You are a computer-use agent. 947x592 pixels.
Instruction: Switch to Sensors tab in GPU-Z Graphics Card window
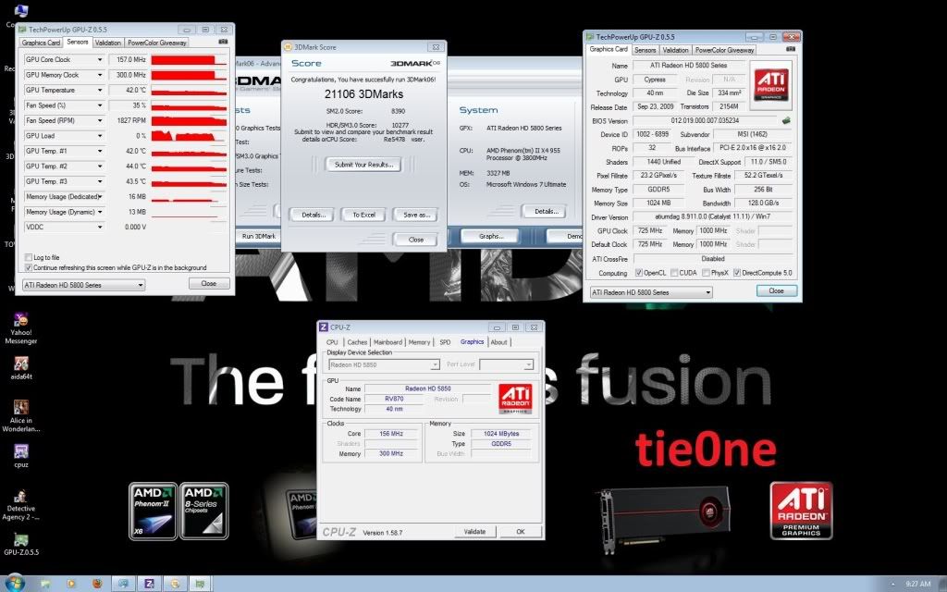(x=645, y=50)
